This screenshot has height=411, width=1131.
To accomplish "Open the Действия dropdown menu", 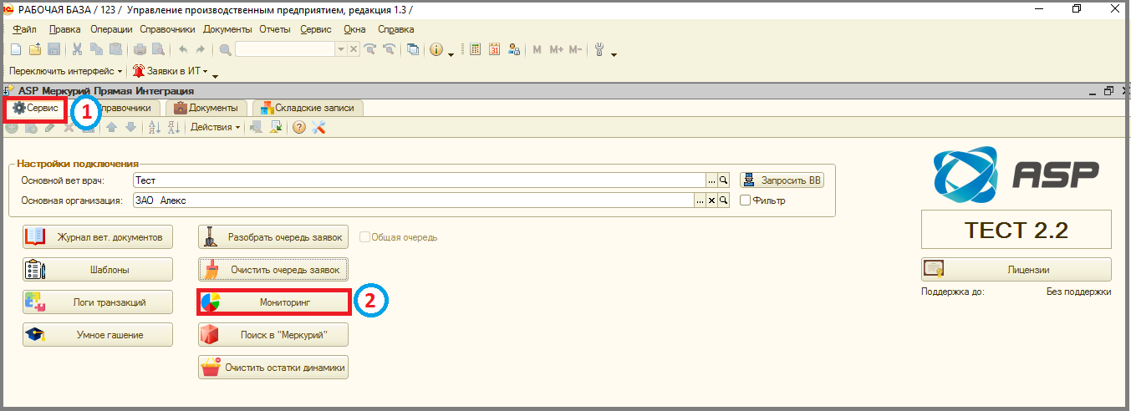I will click(215, 127).
